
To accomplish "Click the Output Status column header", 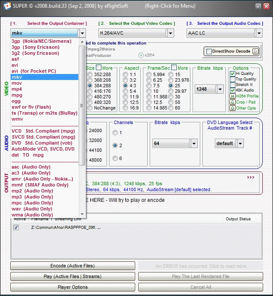I will click(x=238, y=219).
